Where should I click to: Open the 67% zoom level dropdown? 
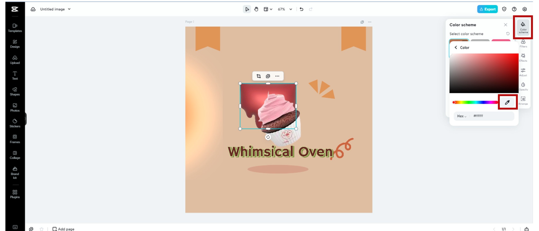(285, 9)
